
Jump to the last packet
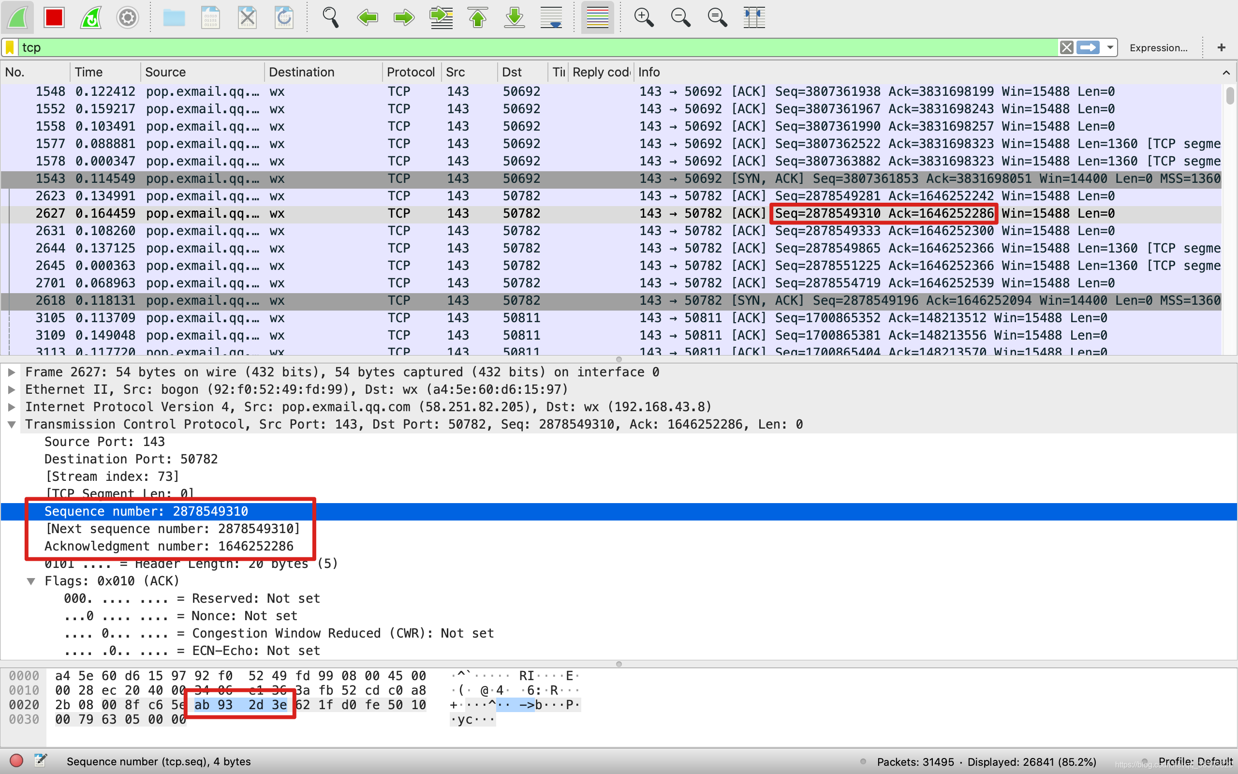tap(515, 17)
